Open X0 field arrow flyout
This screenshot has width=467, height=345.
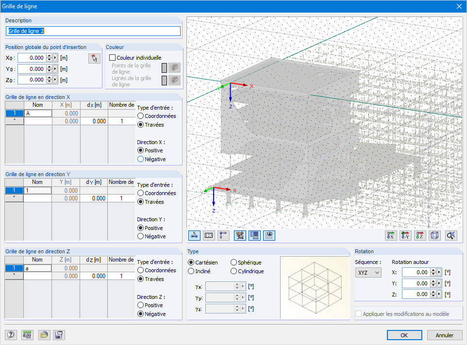tap(55, 58)
